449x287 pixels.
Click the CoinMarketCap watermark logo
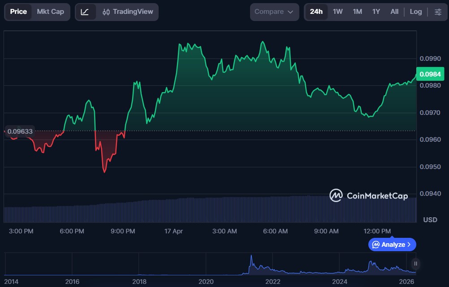pyautogui.click(x=369, y=195)
